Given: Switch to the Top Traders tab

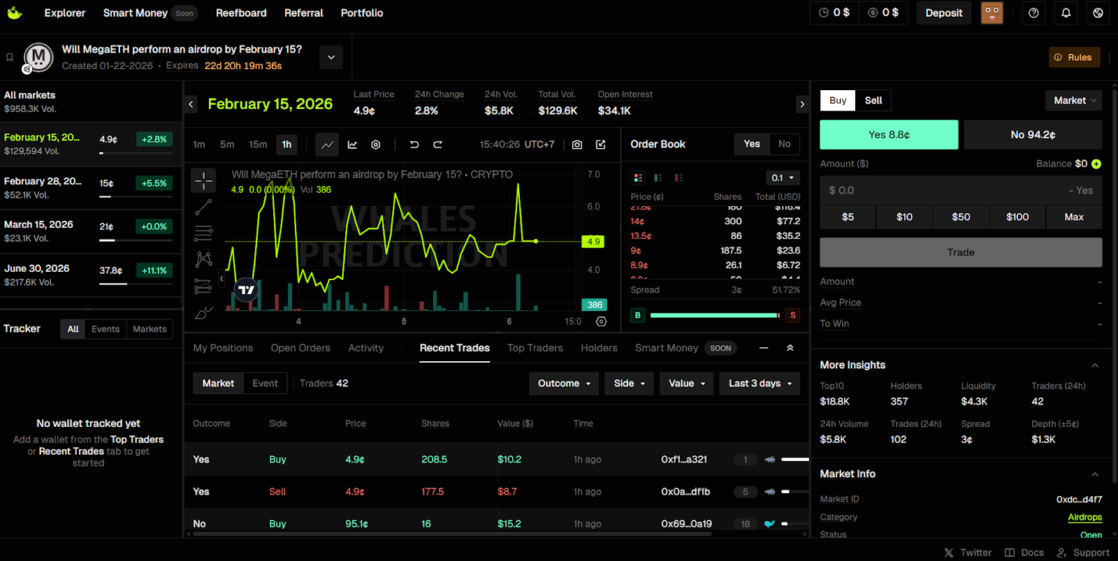Looking at the screenshot, I should click(x=535, y=348).
